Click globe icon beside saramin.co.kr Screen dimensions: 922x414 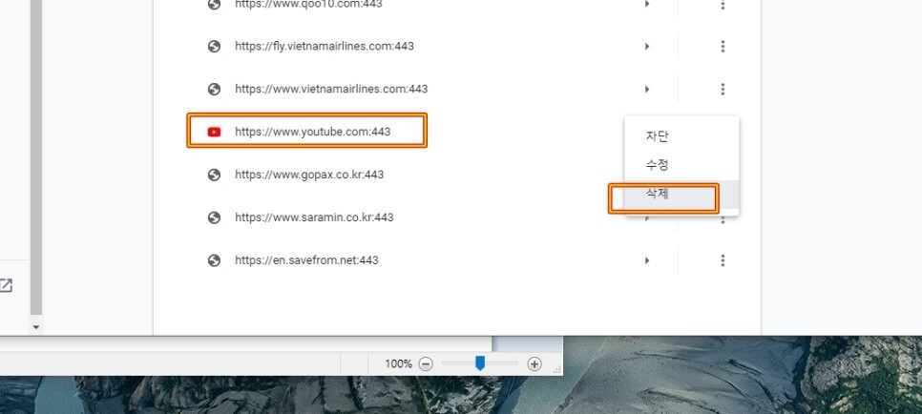(214, 217)
